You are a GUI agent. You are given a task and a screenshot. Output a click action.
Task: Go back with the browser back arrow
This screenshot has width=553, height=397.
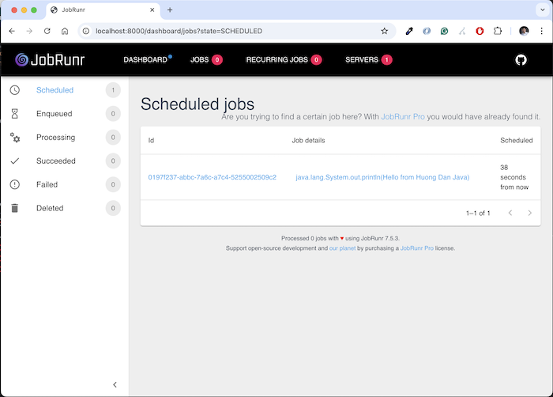[x=12, y=31]
